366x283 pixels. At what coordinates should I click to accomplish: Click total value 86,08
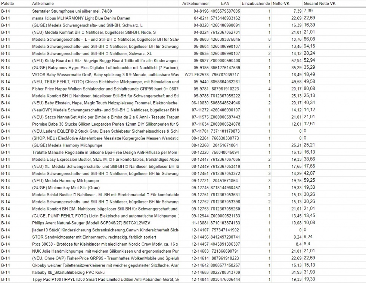(x=309, y=39)
